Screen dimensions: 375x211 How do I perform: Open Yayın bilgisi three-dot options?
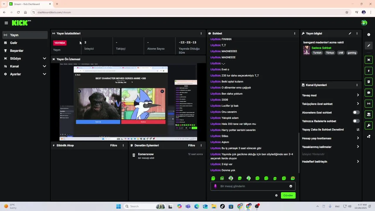coord(357,33)
